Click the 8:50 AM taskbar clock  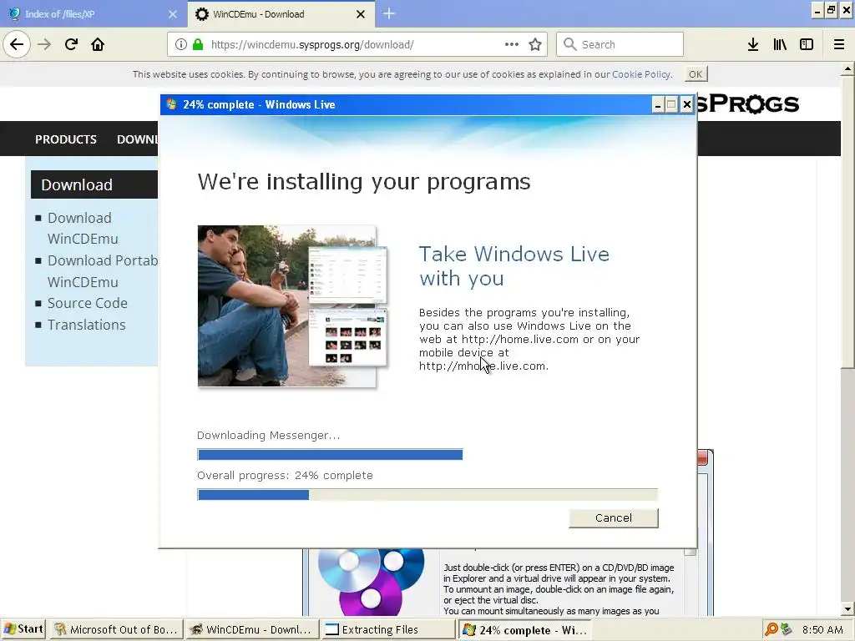click(822, 630)
